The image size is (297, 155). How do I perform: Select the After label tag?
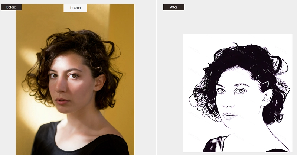[174, 7]
